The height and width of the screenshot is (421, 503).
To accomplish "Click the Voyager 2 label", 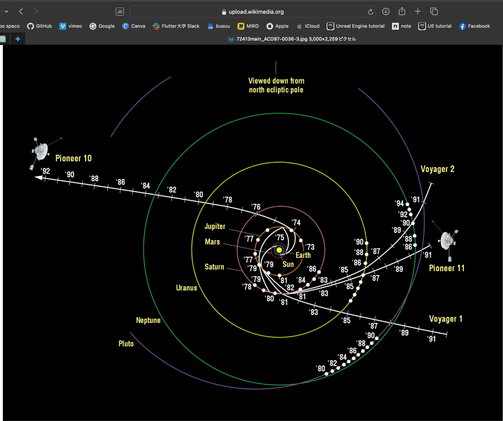I will (438, 169).
